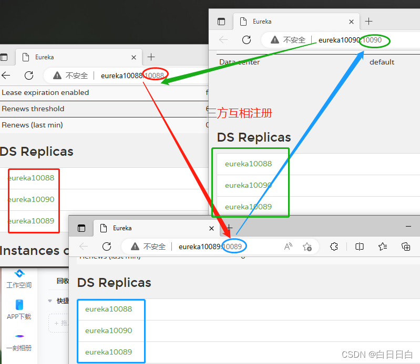420x364 pixels.
Task: Go back in the eureka10088 window
Action: click(x=6, y=76)
